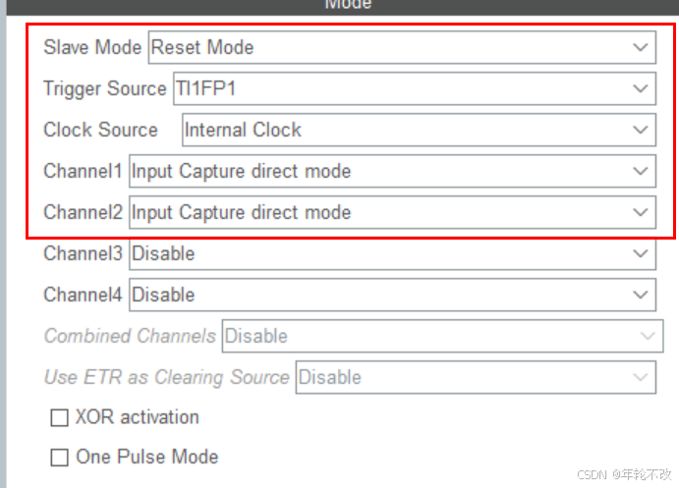Click the Combined Channels Disable field
Image resolution: width=679 pixels, height=488 pixels.
(423, 336)
